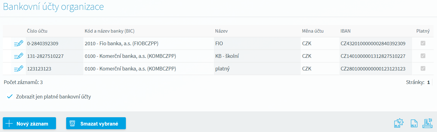
Task: Select the Název cell containing platný
Action: coord(257,69)
